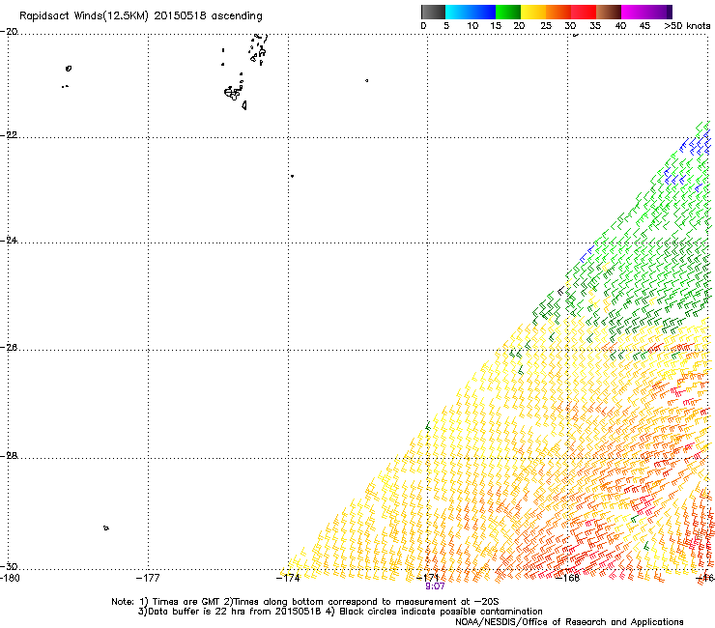Click the gray 0-5 knots legend swatch

(433, 12)
